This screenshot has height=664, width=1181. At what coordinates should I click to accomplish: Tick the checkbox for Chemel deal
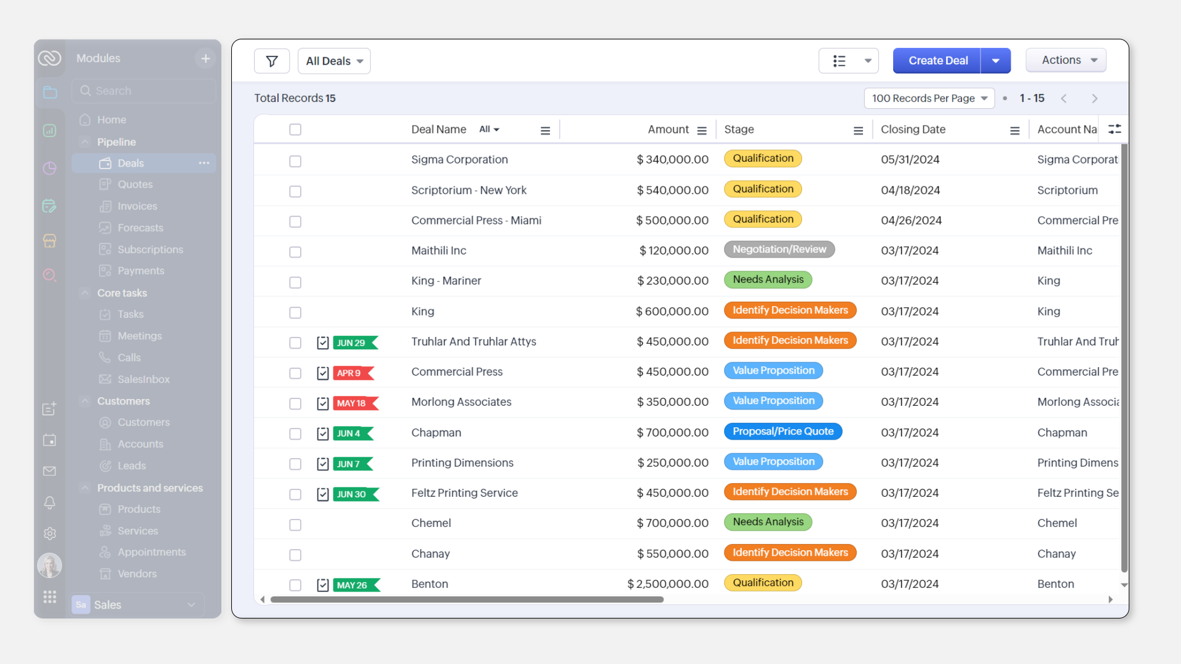pyautogui.click(x=295, y=524)
